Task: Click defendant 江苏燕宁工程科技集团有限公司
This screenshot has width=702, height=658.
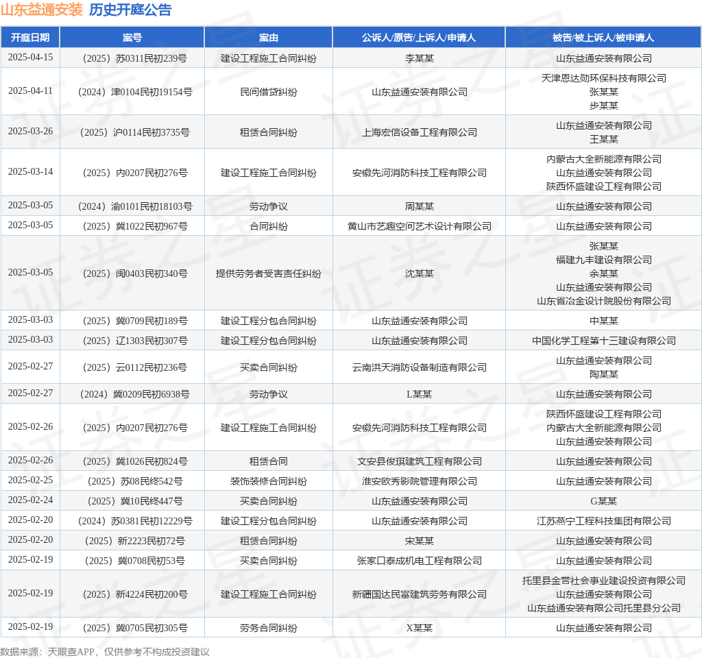Action: (603, 521)
